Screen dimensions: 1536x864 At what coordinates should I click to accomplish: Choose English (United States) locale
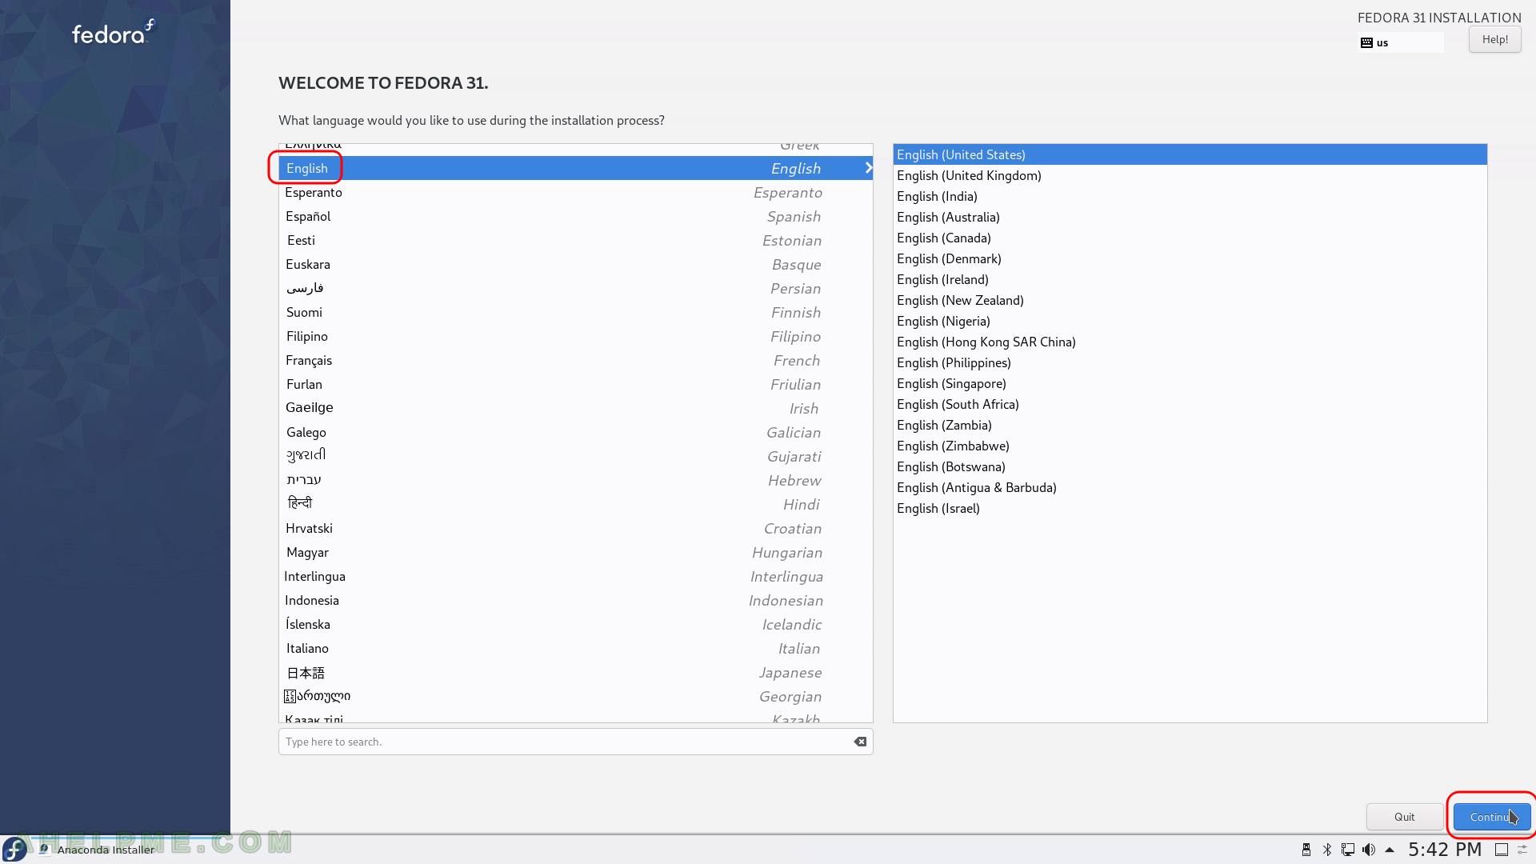tap(1190, 154)
